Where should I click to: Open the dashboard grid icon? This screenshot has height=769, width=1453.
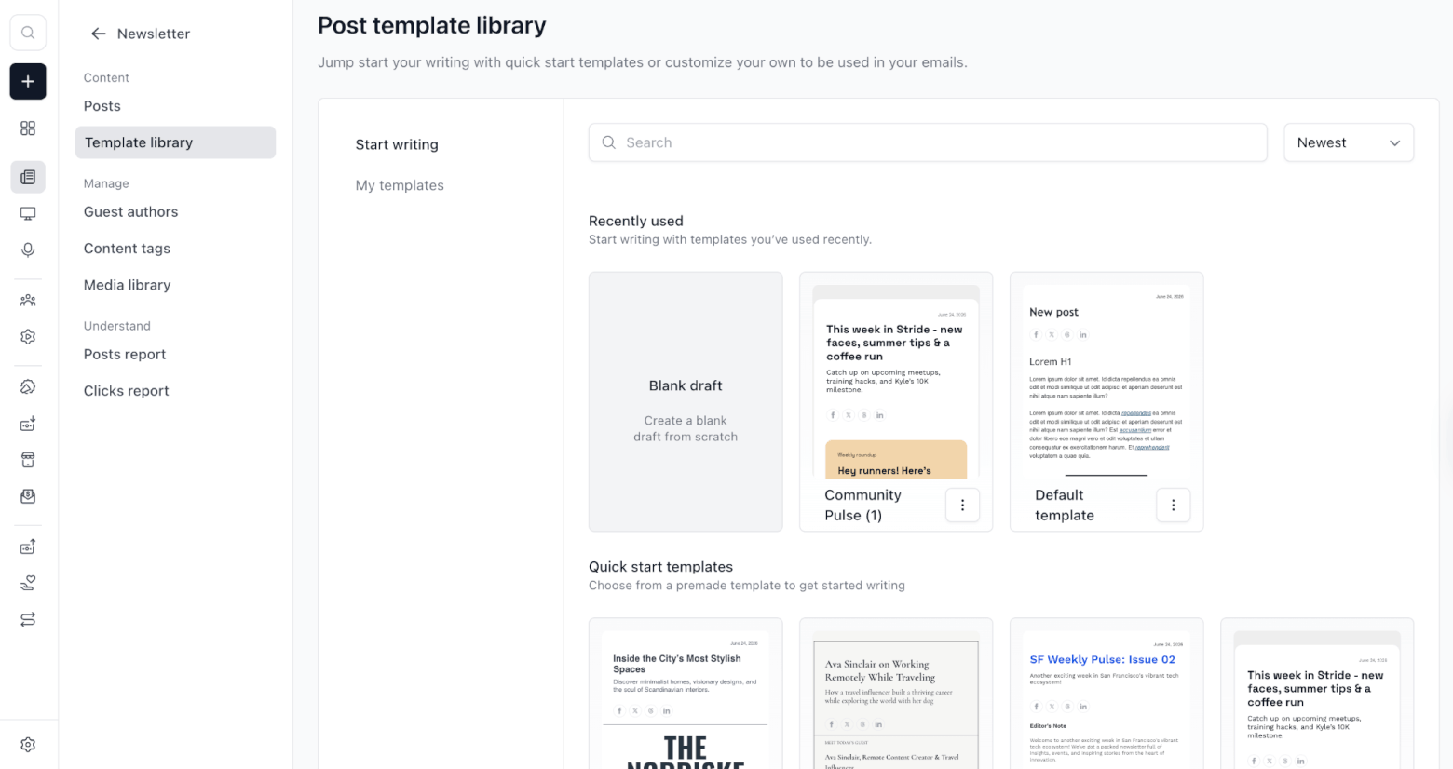coord(28,128)
